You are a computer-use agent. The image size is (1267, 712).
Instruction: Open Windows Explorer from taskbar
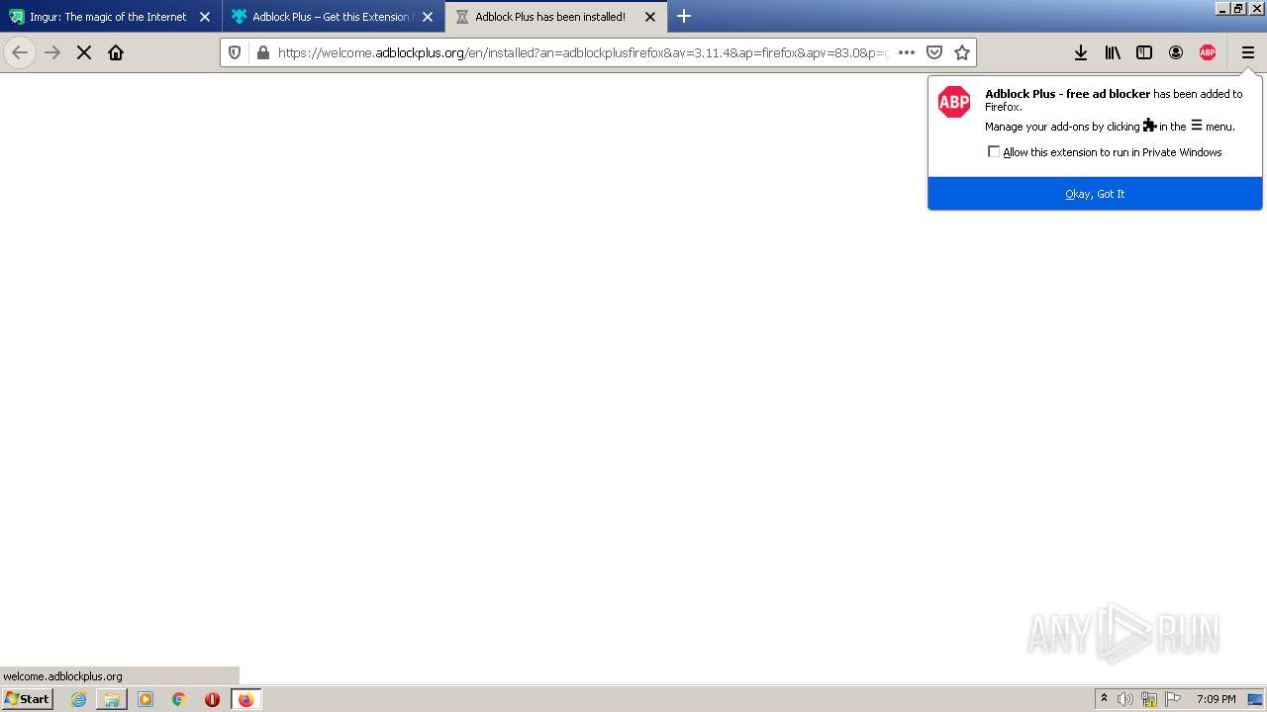112,699
